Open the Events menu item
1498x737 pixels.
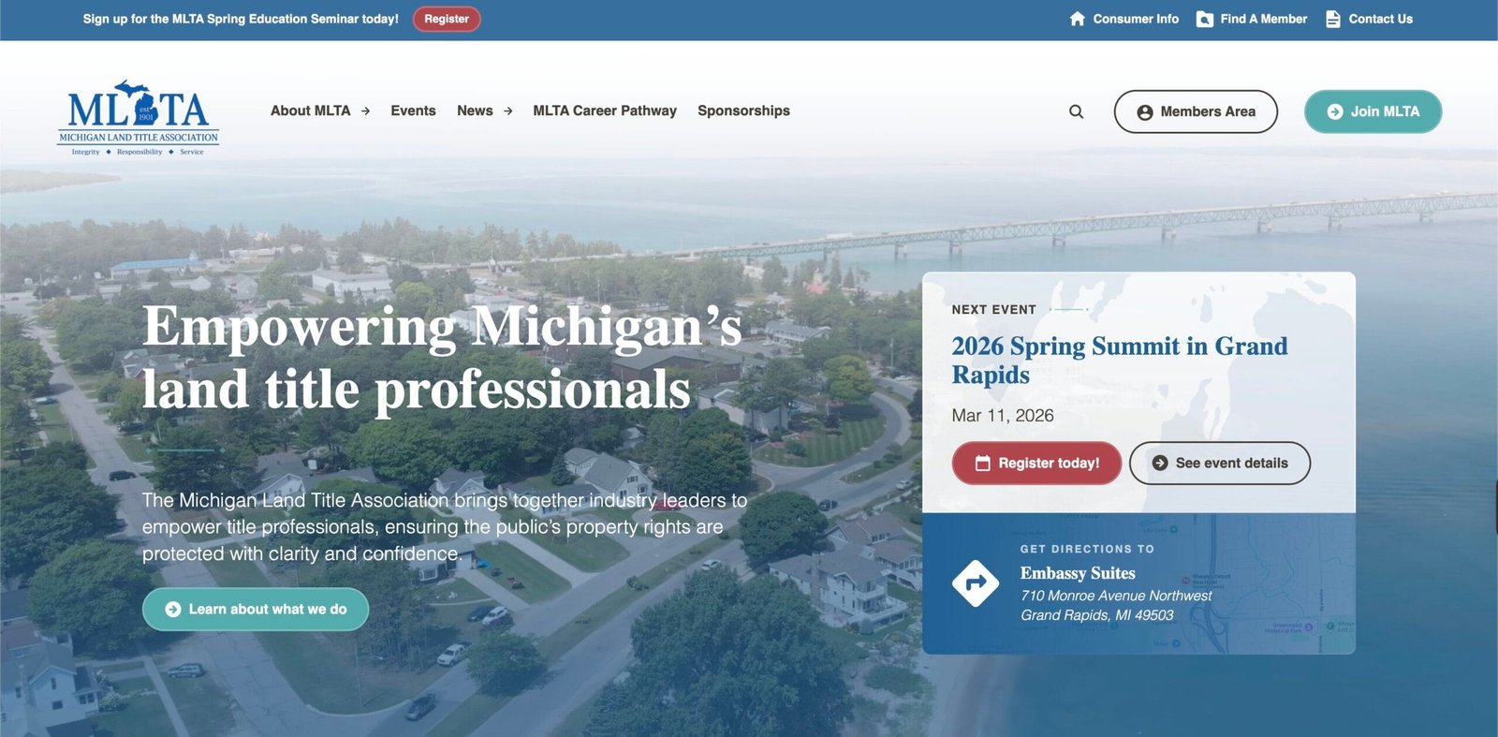tap(413, 111)
